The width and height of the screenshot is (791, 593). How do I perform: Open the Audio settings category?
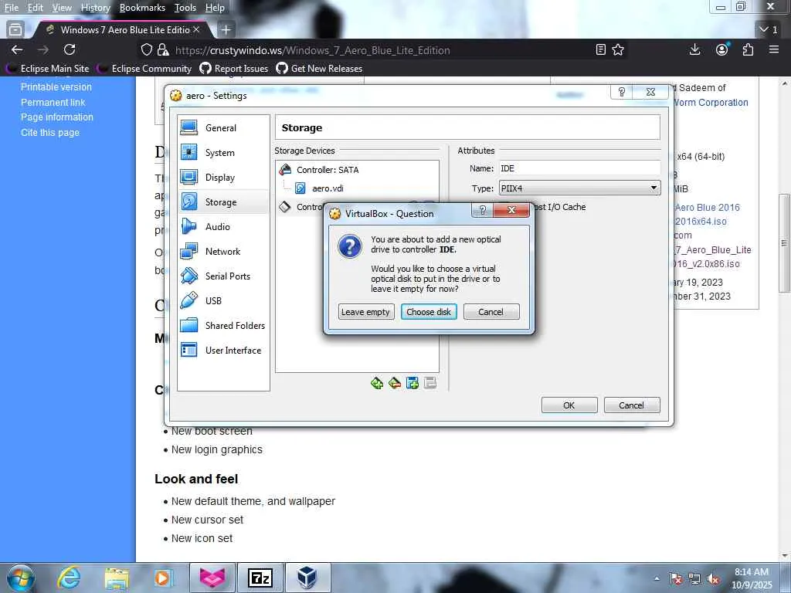tap(223, 227)
